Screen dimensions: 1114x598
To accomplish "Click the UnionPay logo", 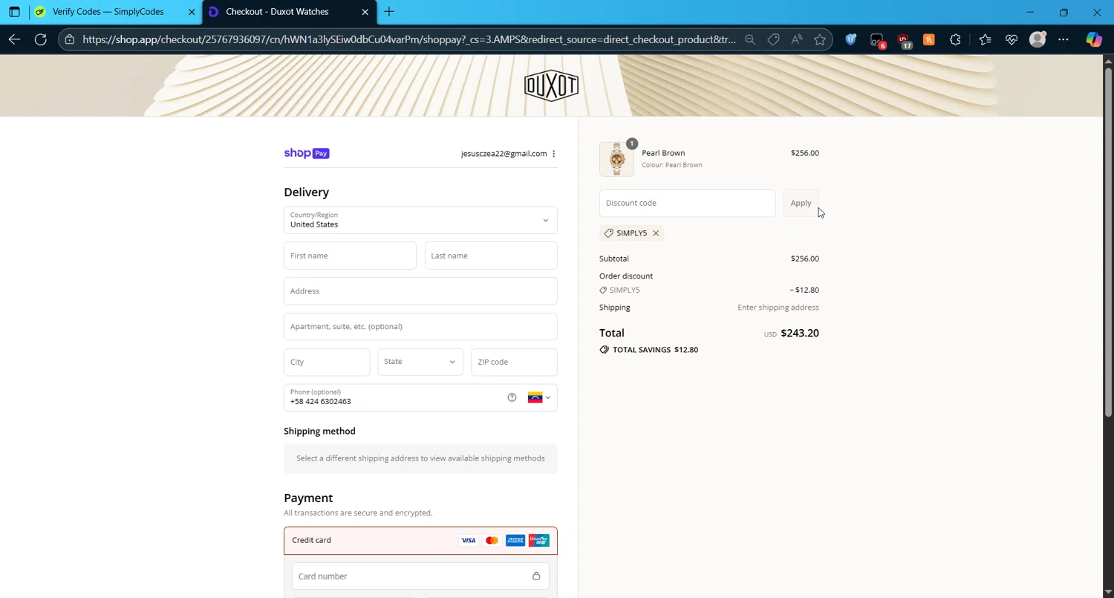I will tap(538, 541).
